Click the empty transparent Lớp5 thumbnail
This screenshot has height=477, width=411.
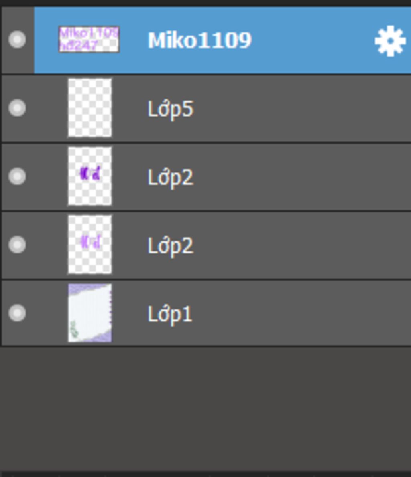click(90, 108)
